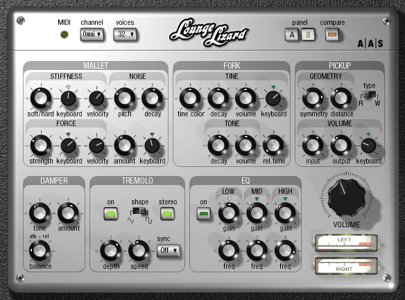This screenshot has width=405, height=300.
Task: Enable the EQ on switch
Action: pos(203,214)
